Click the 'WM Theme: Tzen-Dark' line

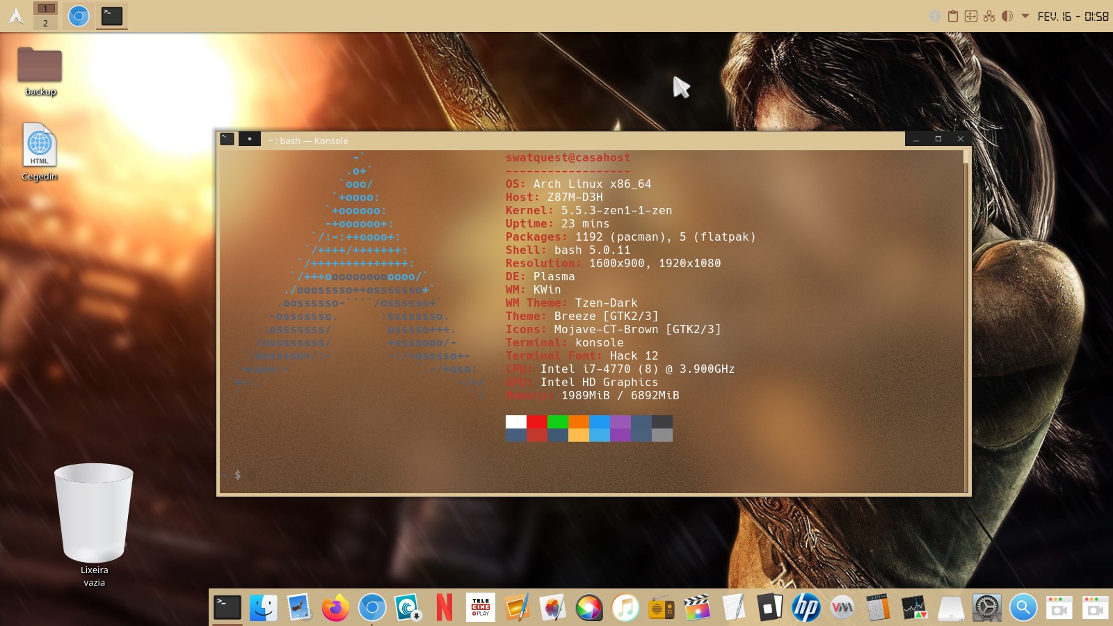(x=572, y=303)
